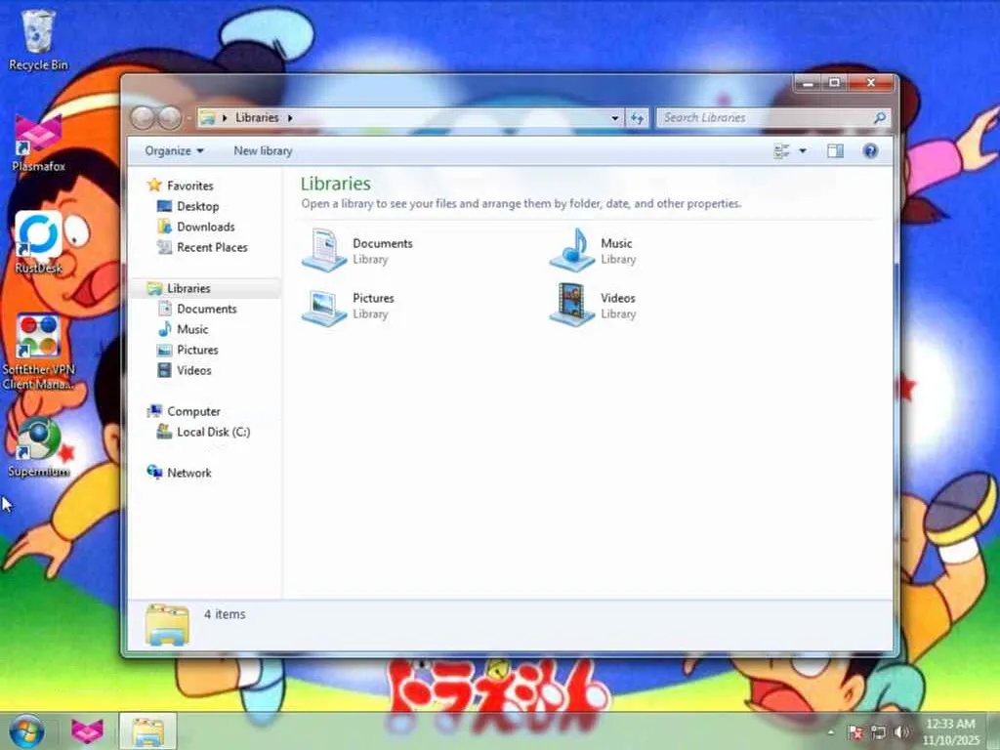1000x750 pixels.
Task: Click Windows Explorer taskbar button
Action: coord(148,730)
